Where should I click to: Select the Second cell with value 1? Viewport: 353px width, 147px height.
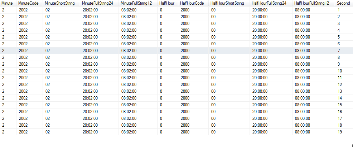[339, 10]
